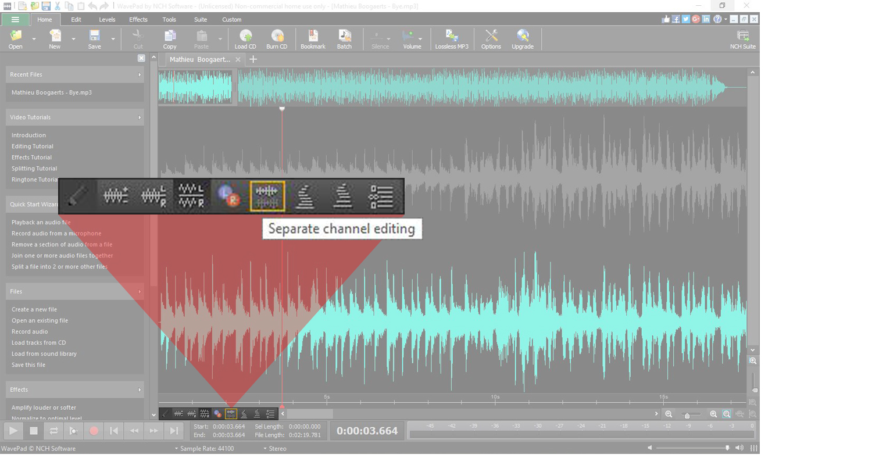Expand the Video Tutorials section
This screenshot has height=465, width=872.
74,117
